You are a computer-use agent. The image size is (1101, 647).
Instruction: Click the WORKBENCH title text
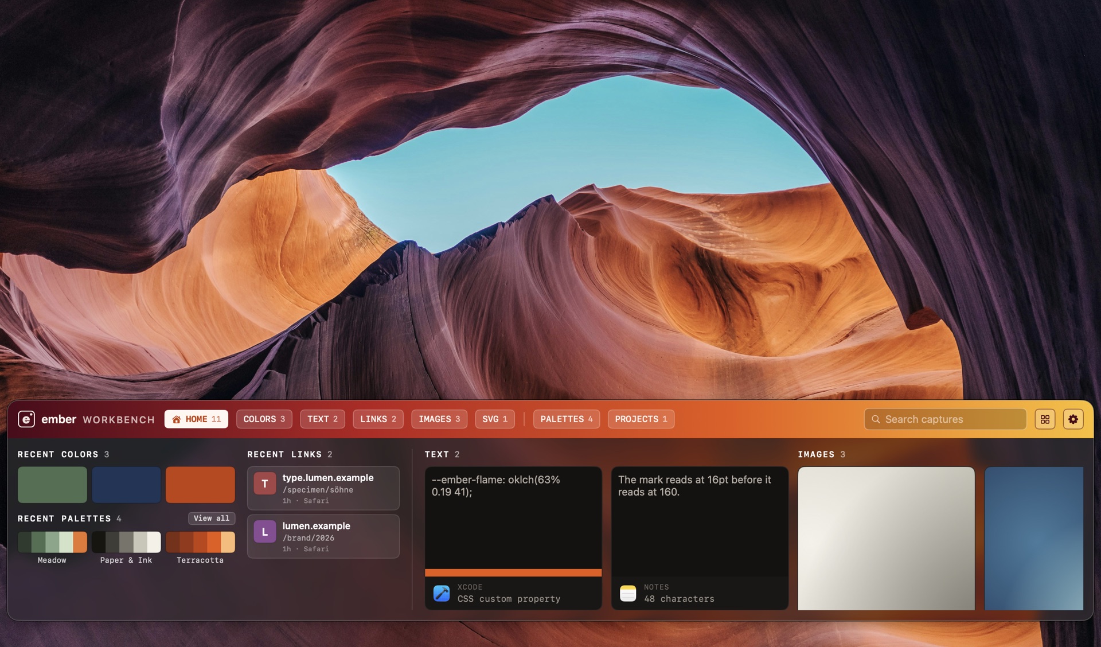pyautogui.click(x=119, y=420)
